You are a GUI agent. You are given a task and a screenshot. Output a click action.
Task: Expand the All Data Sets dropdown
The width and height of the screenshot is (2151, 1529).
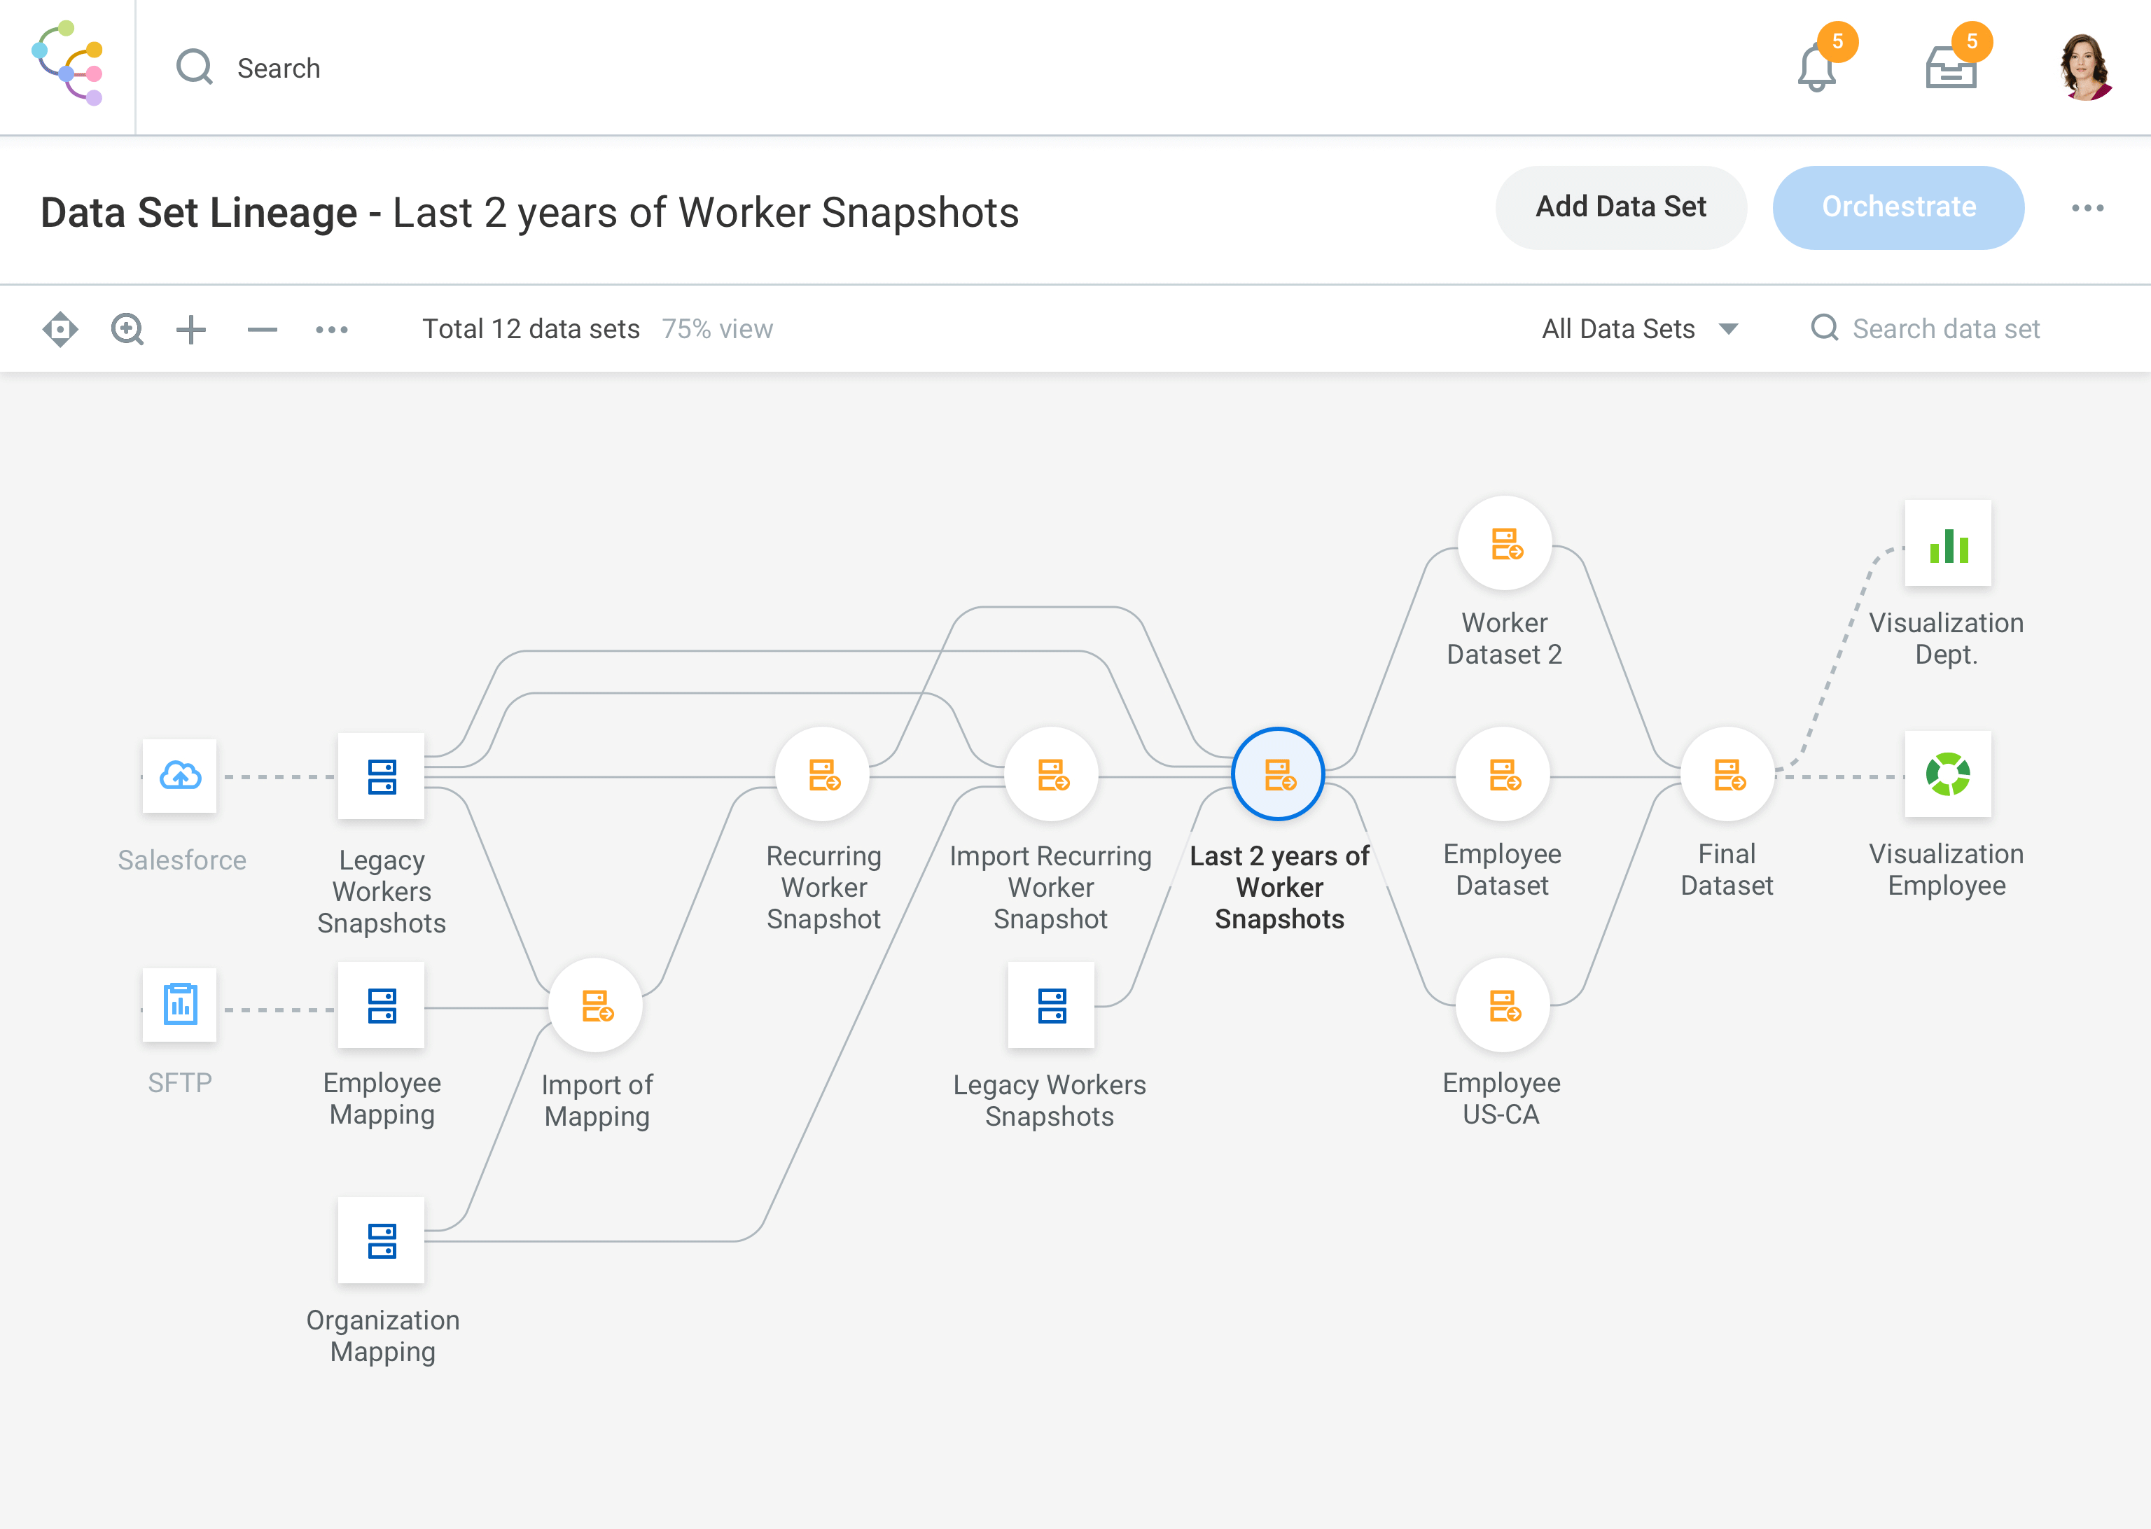pyautogui.click(x=1639, y=330)
